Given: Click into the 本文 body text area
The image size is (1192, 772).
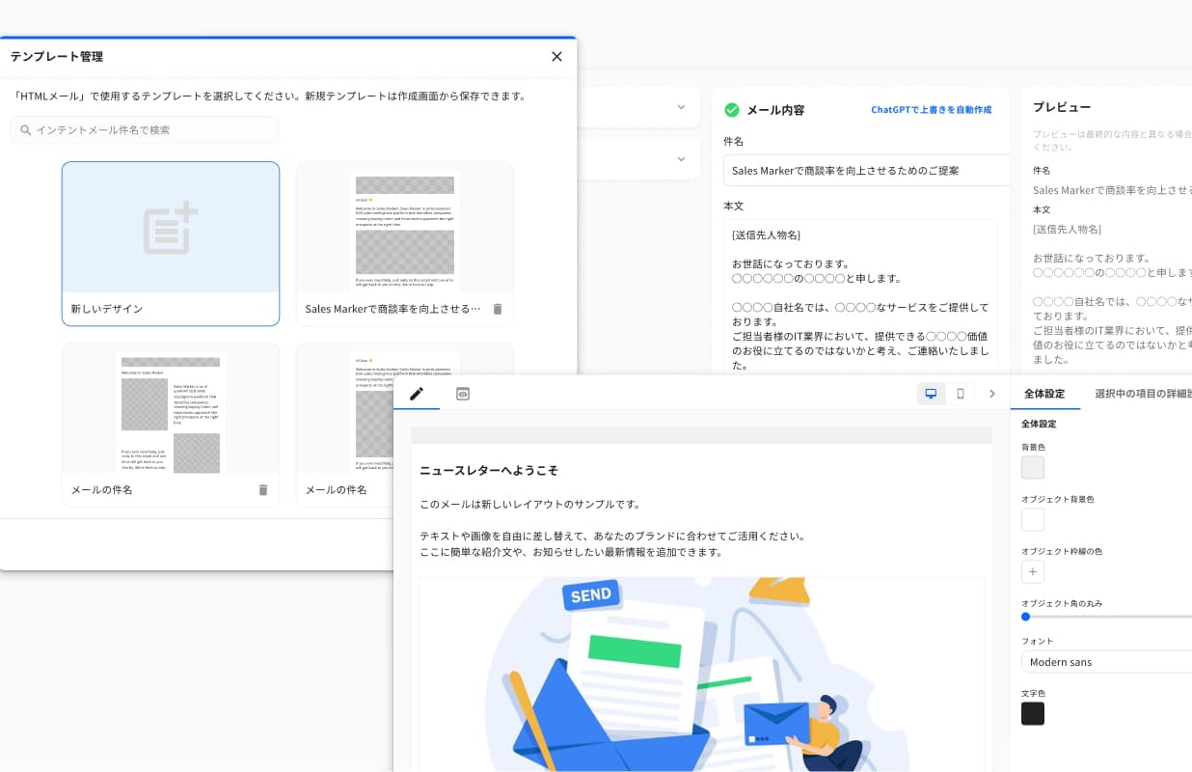Looking at the screenshot, I should tap(860, 297).
